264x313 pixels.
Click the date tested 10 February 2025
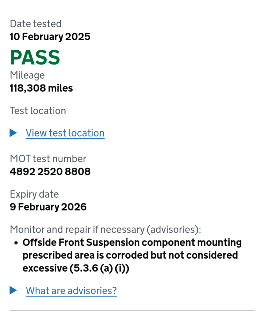[x=50, y=36]
